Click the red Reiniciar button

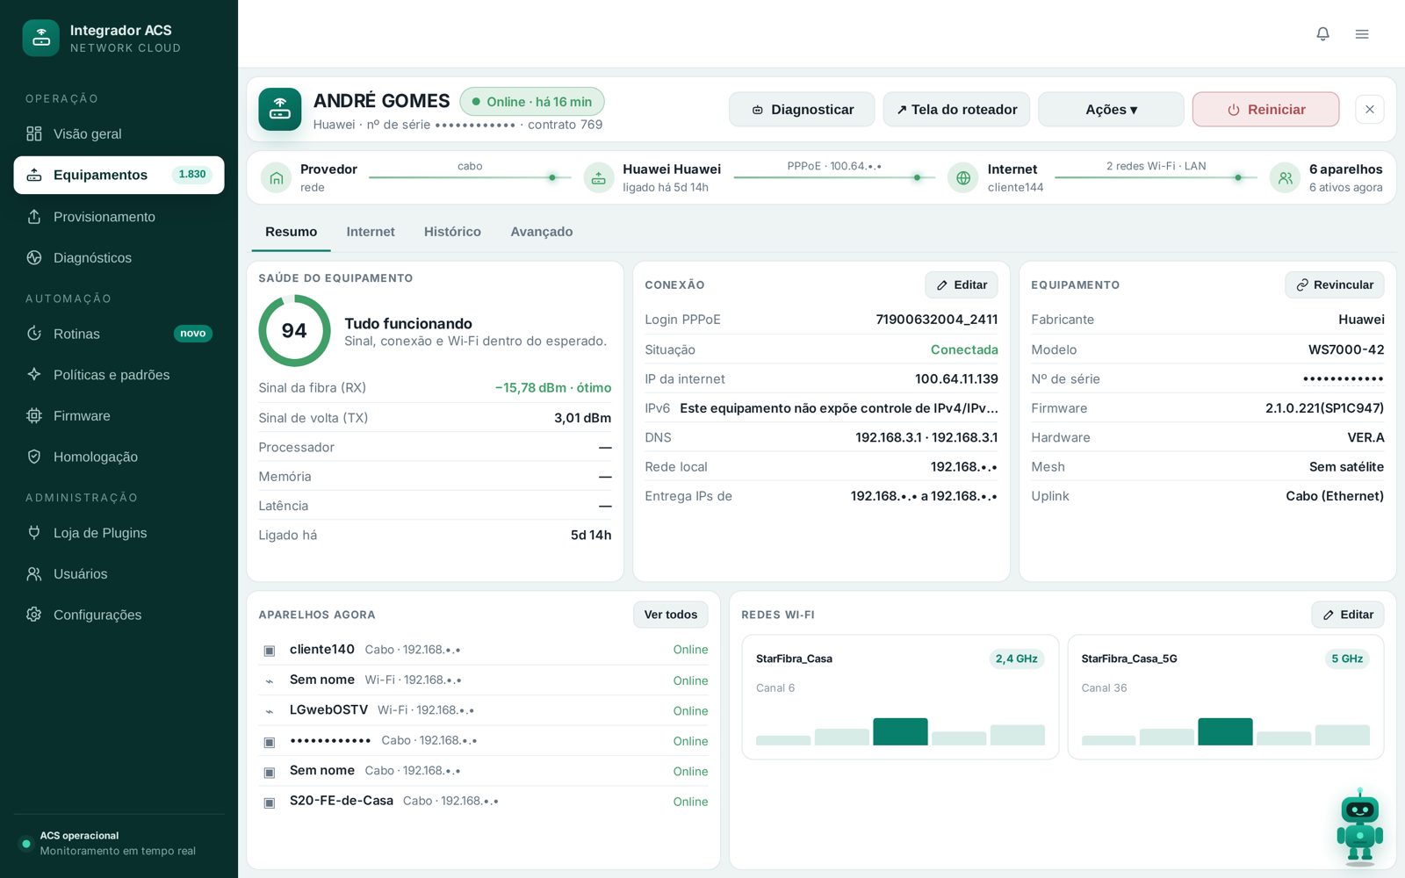pos(1265,109)
